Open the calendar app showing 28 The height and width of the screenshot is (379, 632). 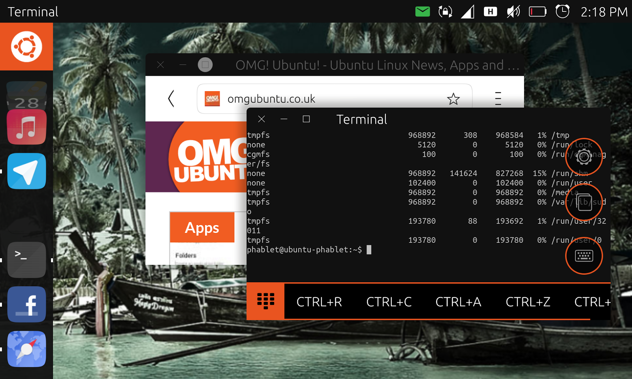point(26,95)
